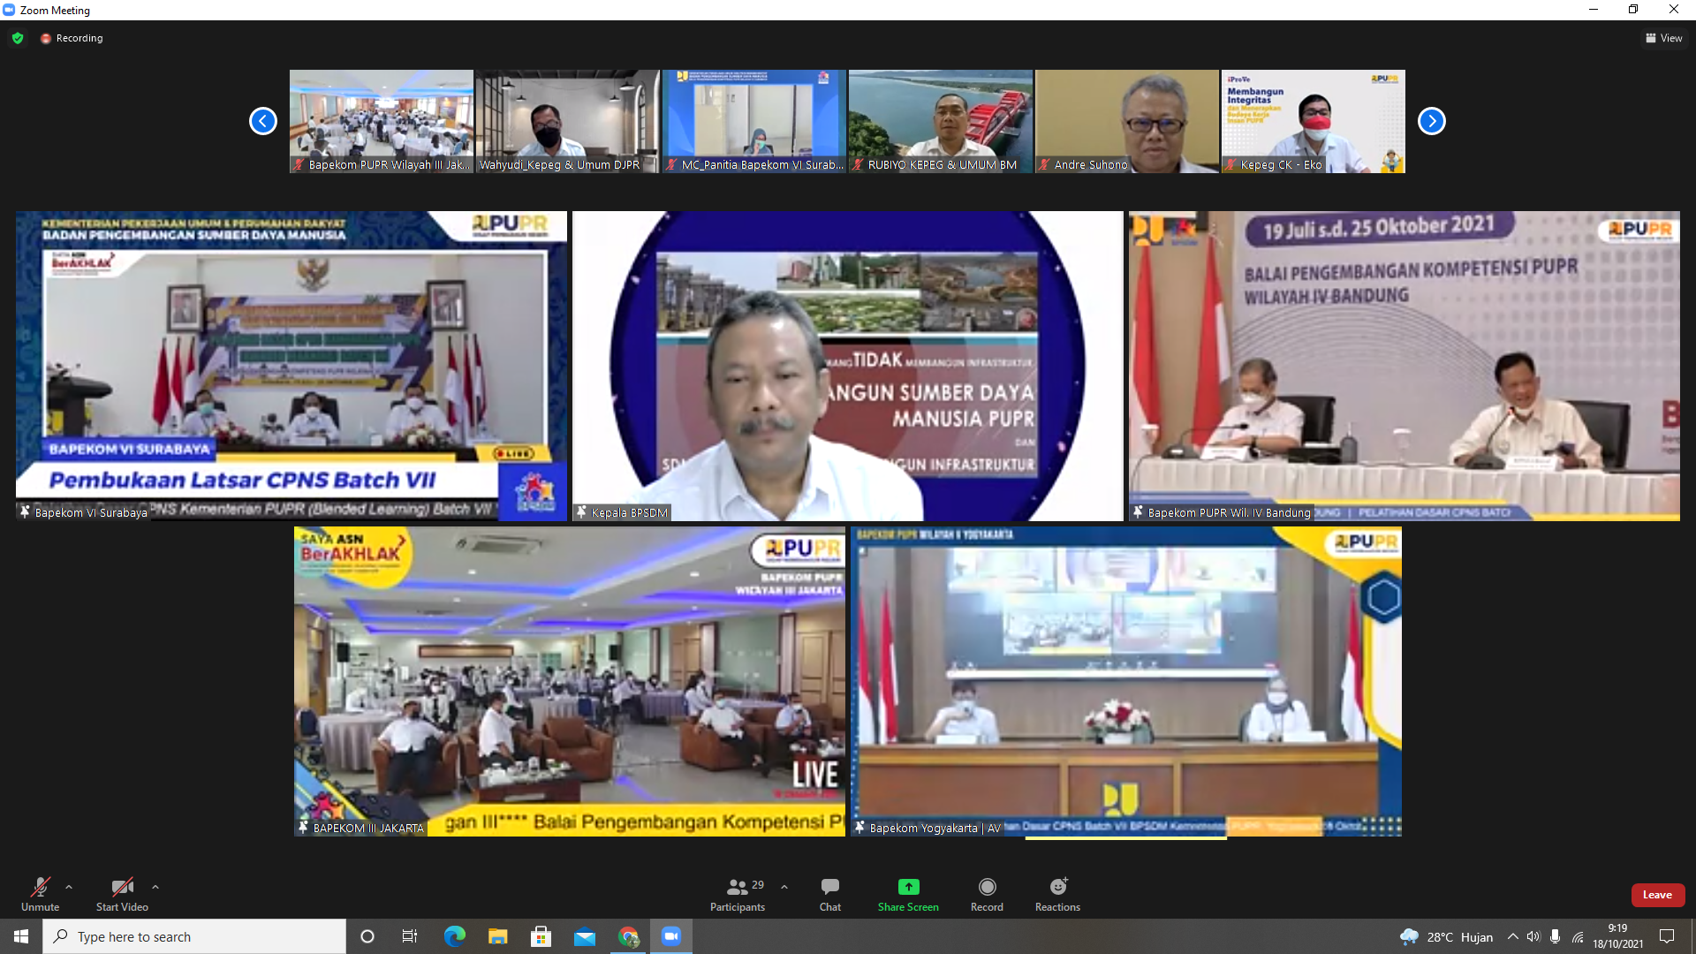Select Wahyudi_Kepeg & Umum DJPR thumbnail
The image size is (1696, 954).
coord(568,121)
